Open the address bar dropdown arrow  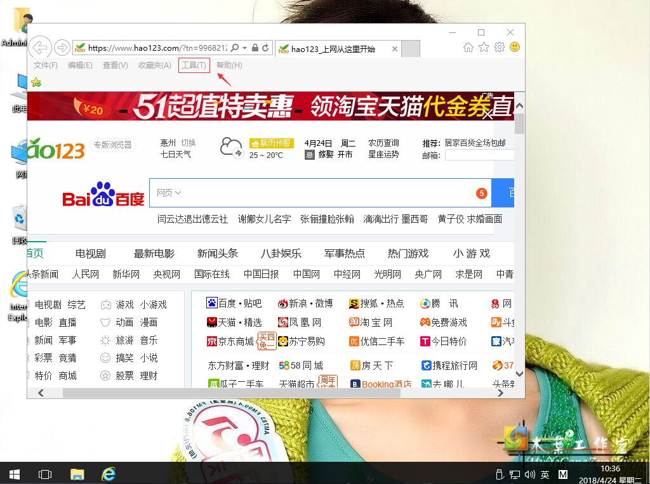(x=244, y=48)
